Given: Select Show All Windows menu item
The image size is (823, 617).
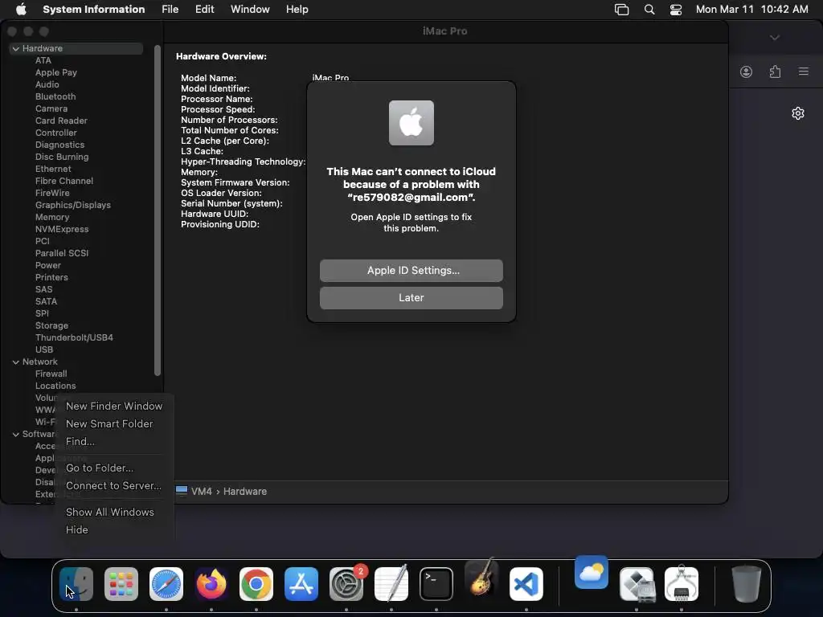Looking at the screenshot, I should point(114,512).
